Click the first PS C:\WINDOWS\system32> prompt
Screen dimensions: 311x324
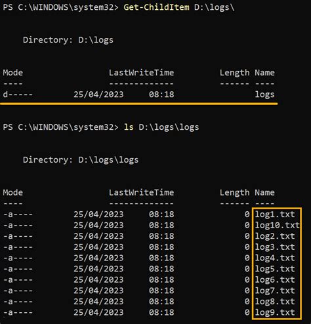tap(60, 7)
